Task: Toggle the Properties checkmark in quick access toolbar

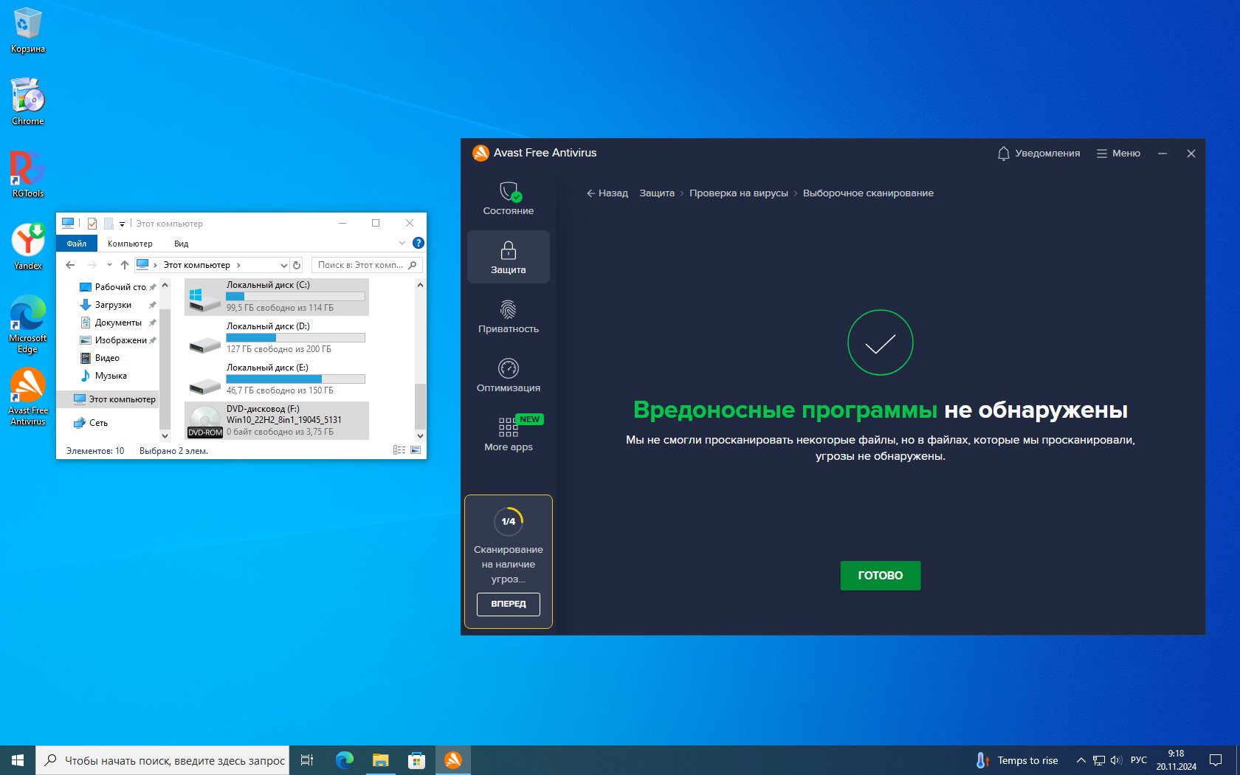Action: (x=92, y=224)
